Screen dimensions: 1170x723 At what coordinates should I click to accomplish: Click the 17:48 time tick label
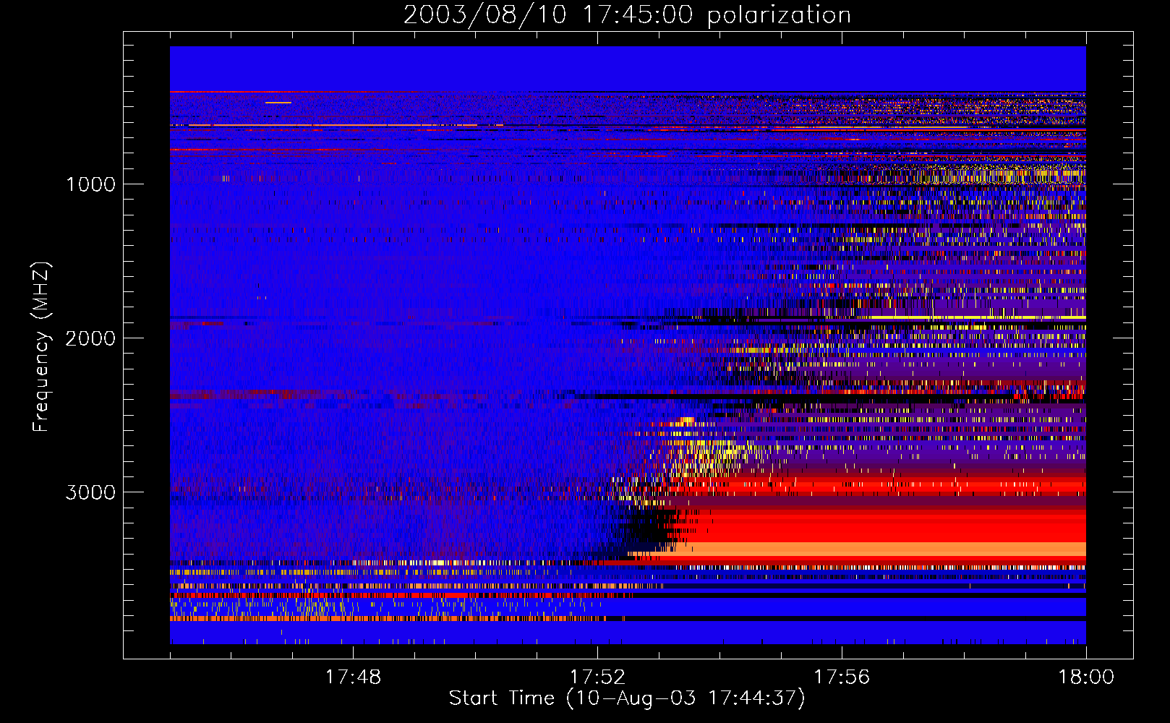click(x=353, y=677)
